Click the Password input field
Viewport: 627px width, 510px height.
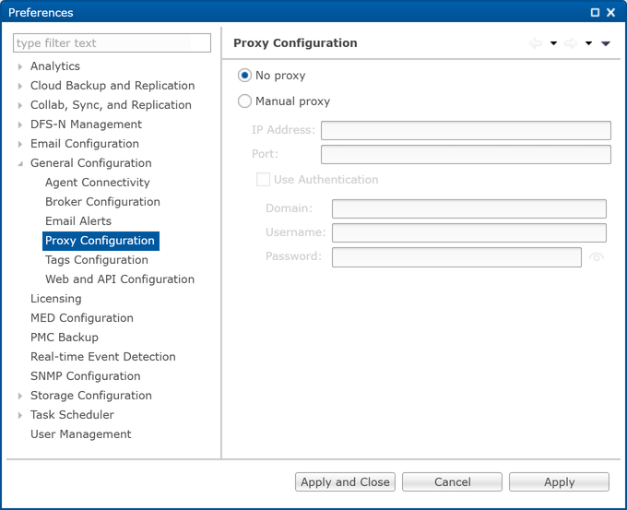click(x=456, y=257)
